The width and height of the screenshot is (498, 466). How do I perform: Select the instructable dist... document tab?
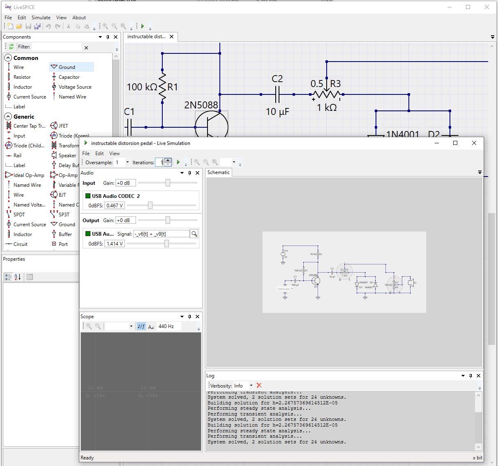tap(146, 37)
